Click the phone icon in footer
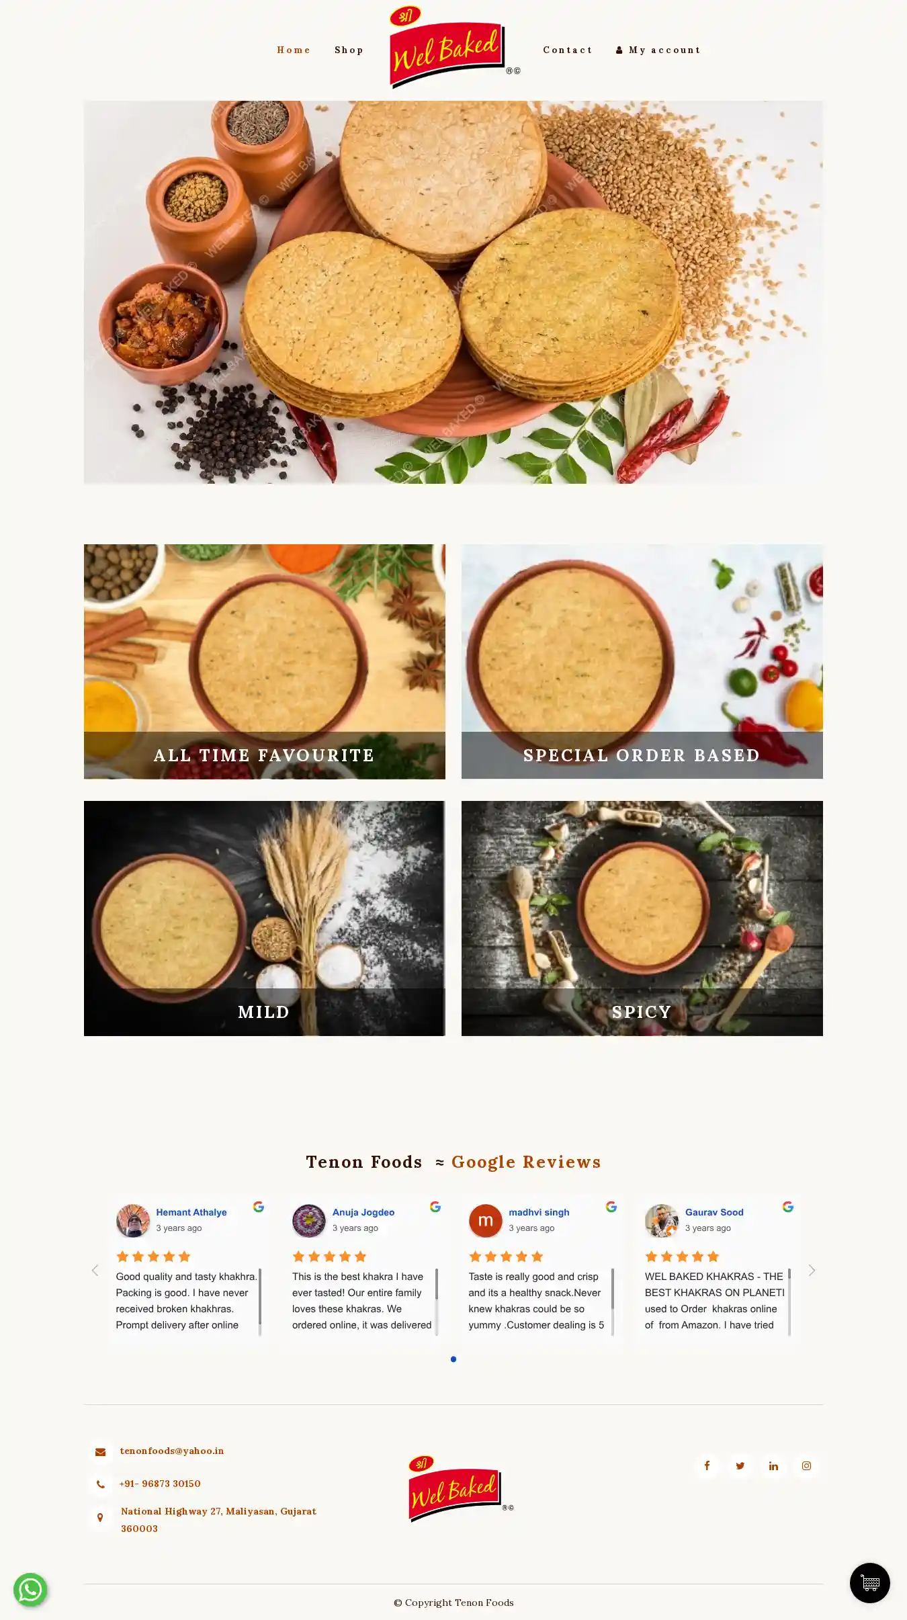 click(100, 1484)
